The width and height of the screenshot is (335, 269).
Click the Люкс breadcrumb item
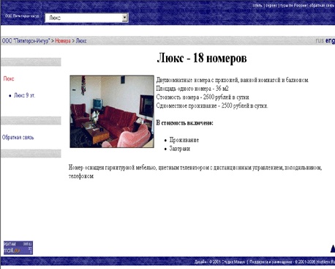point(81,40)
